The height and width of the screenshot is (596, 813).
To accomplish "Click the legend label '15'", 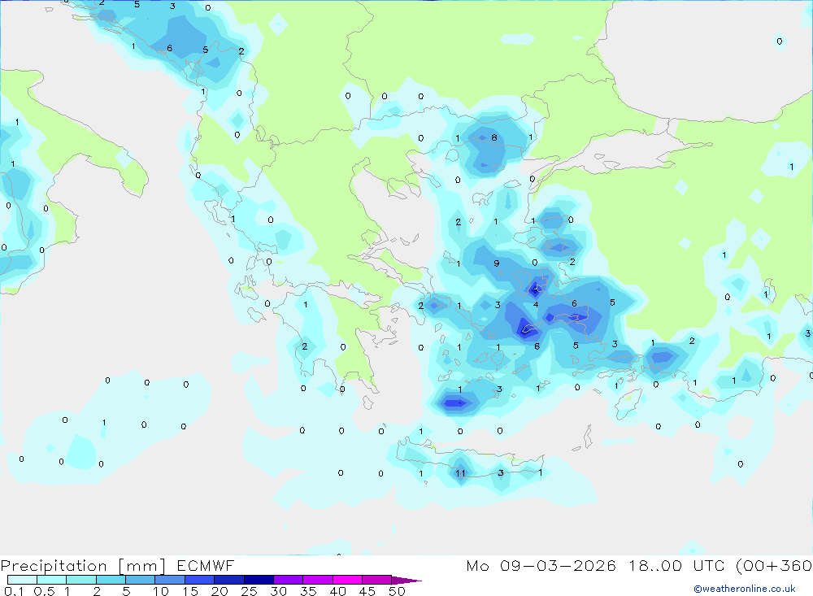I will (x=190, y=591).
